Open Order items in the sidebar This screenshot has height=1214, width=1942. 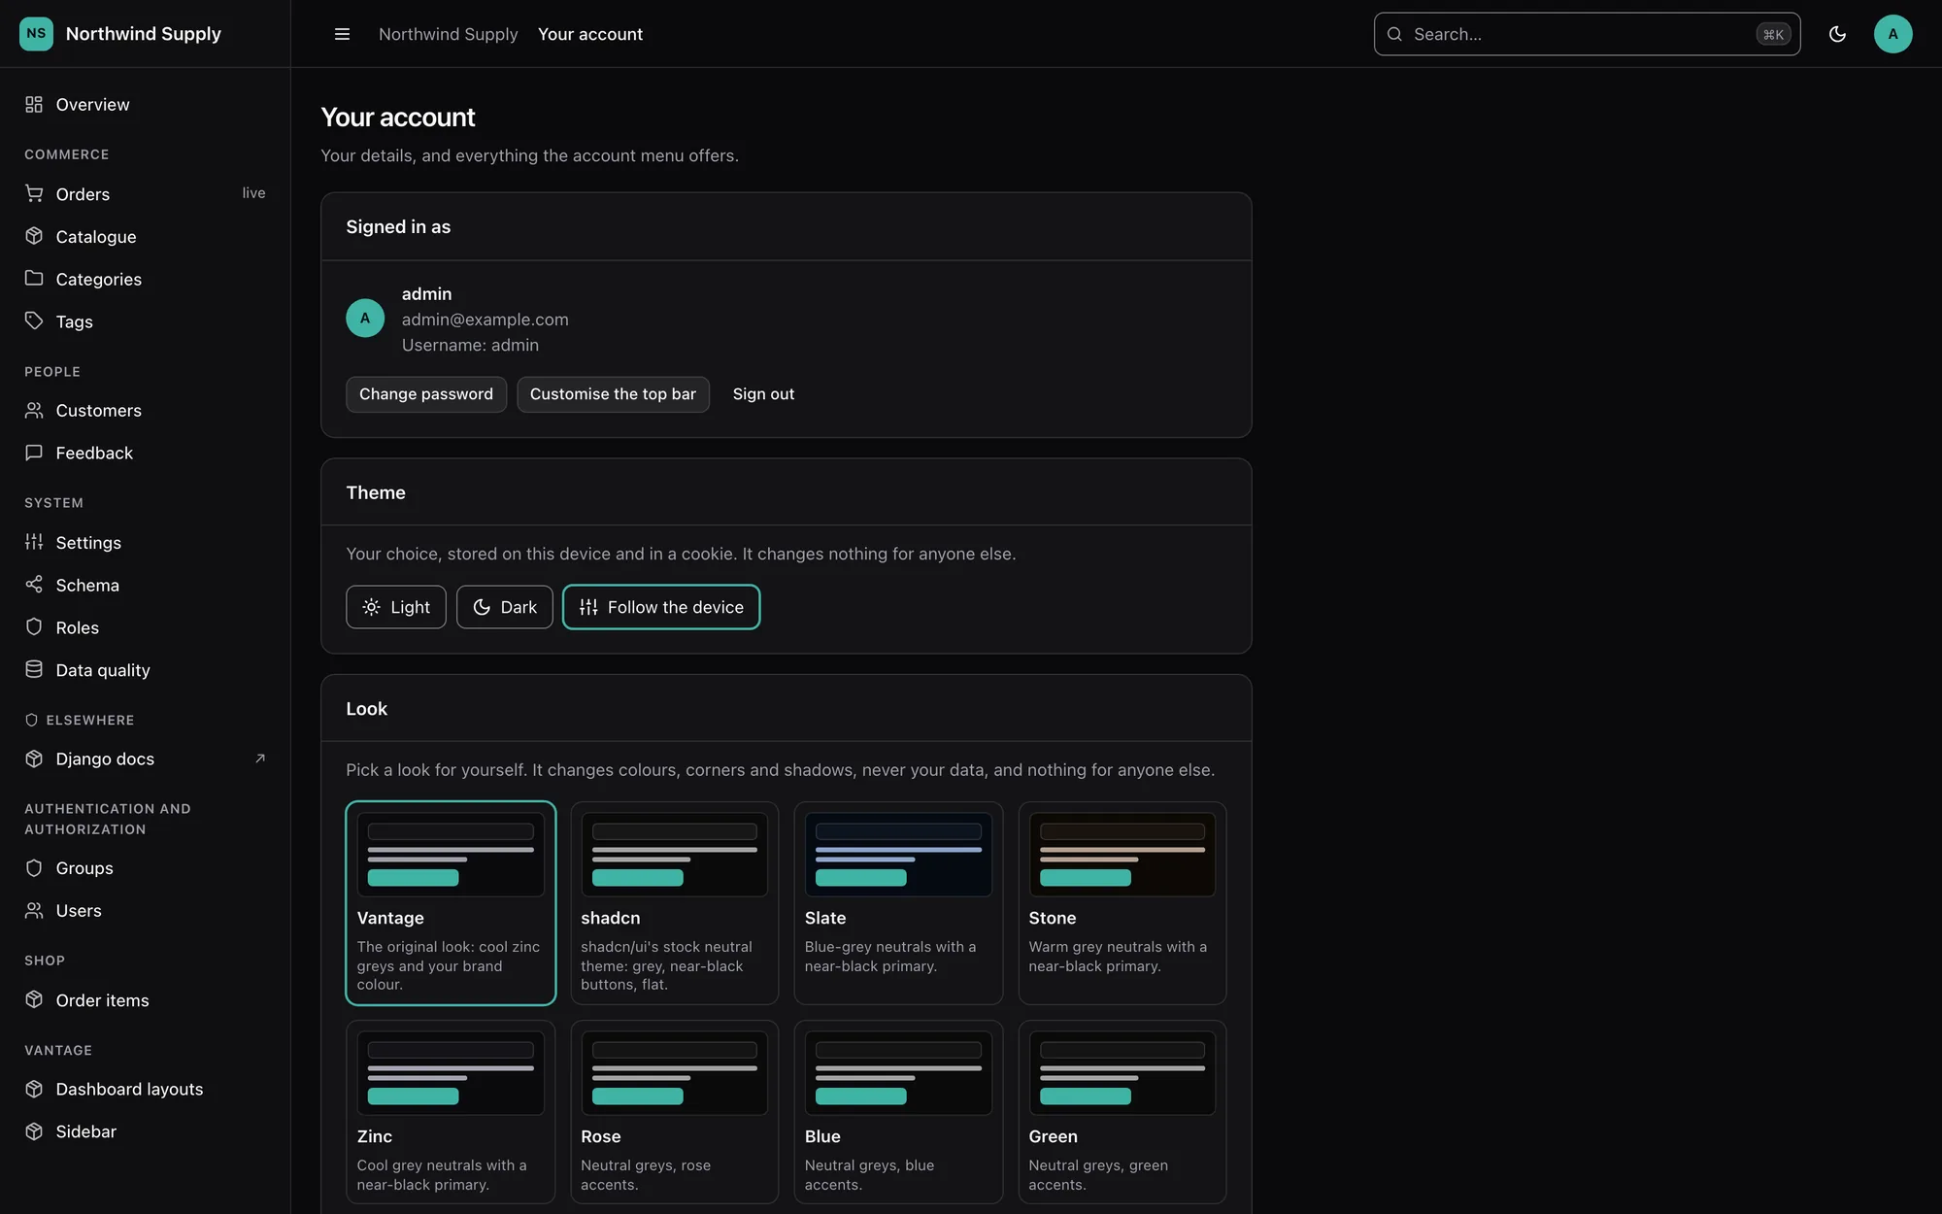(146, 1000)
